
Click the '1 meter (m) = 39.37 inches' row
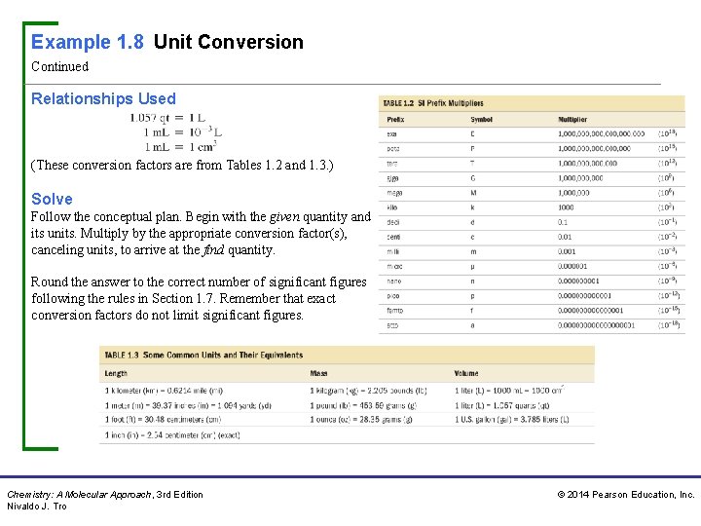click(188, 405)
